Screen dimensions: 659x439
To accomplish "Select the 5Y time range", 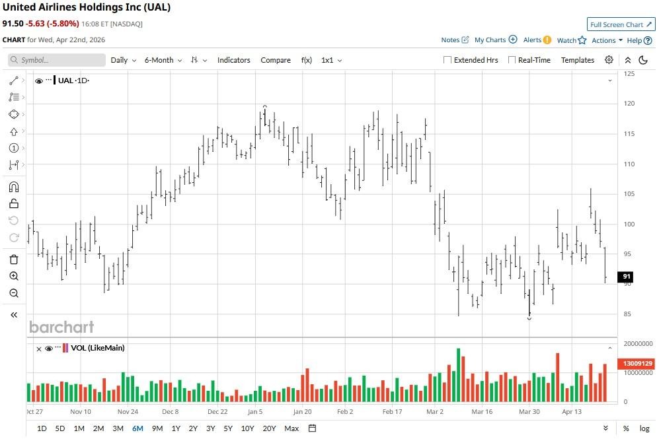I will [x=228, y=428].
